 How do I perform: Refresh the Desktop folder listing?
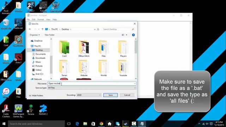tap(98, 29)
